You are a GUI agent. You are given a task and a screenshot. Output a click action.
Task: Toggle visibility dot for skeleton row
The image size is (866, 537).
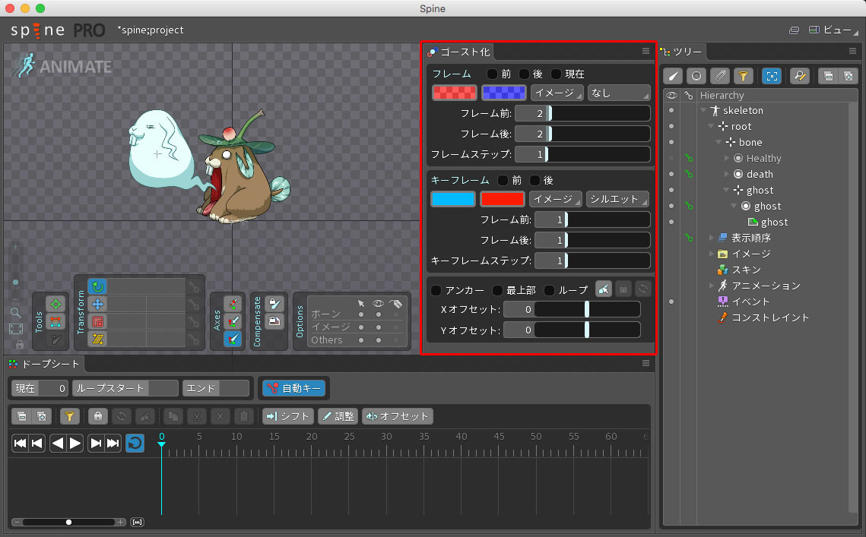click(671, 110)
